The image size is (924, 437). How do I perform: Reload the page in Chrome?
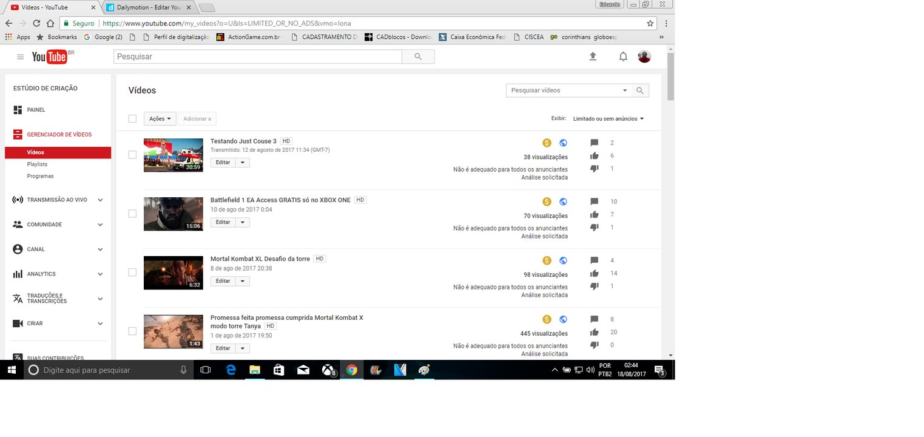36,23
